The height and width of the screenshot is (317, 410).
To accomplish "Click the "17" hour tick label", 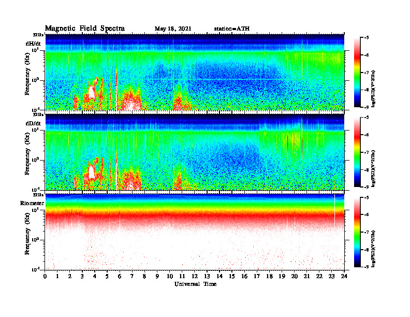I will coord(257,276).
